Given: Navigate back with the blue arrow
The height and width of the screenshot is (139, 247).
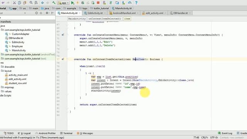Looking at the screenshot, I should tap(42, 3).
